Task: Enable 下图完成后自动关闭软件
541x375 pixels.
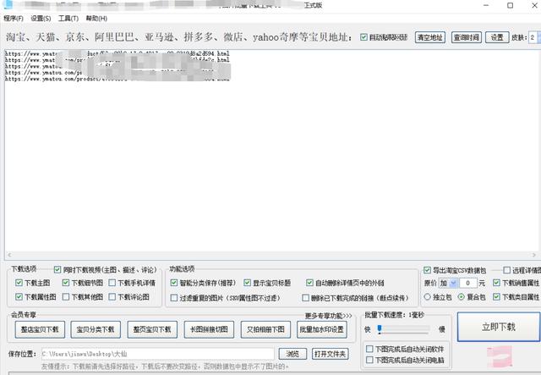Action: (x=369, y=349)
